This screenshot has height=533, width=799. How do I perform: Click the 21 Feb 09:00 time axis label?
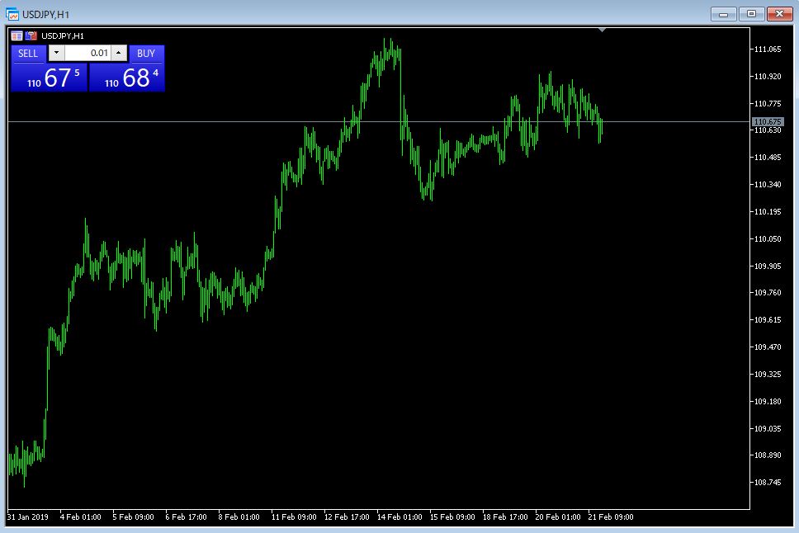pos(611,516)
